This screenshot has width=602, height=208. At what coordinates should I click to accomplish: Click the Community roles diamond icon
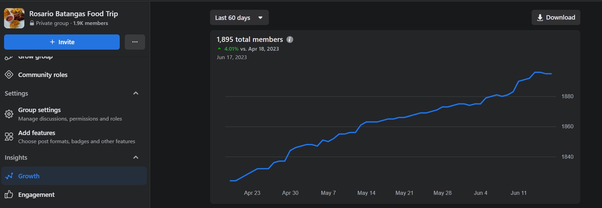tap(9, 75)
